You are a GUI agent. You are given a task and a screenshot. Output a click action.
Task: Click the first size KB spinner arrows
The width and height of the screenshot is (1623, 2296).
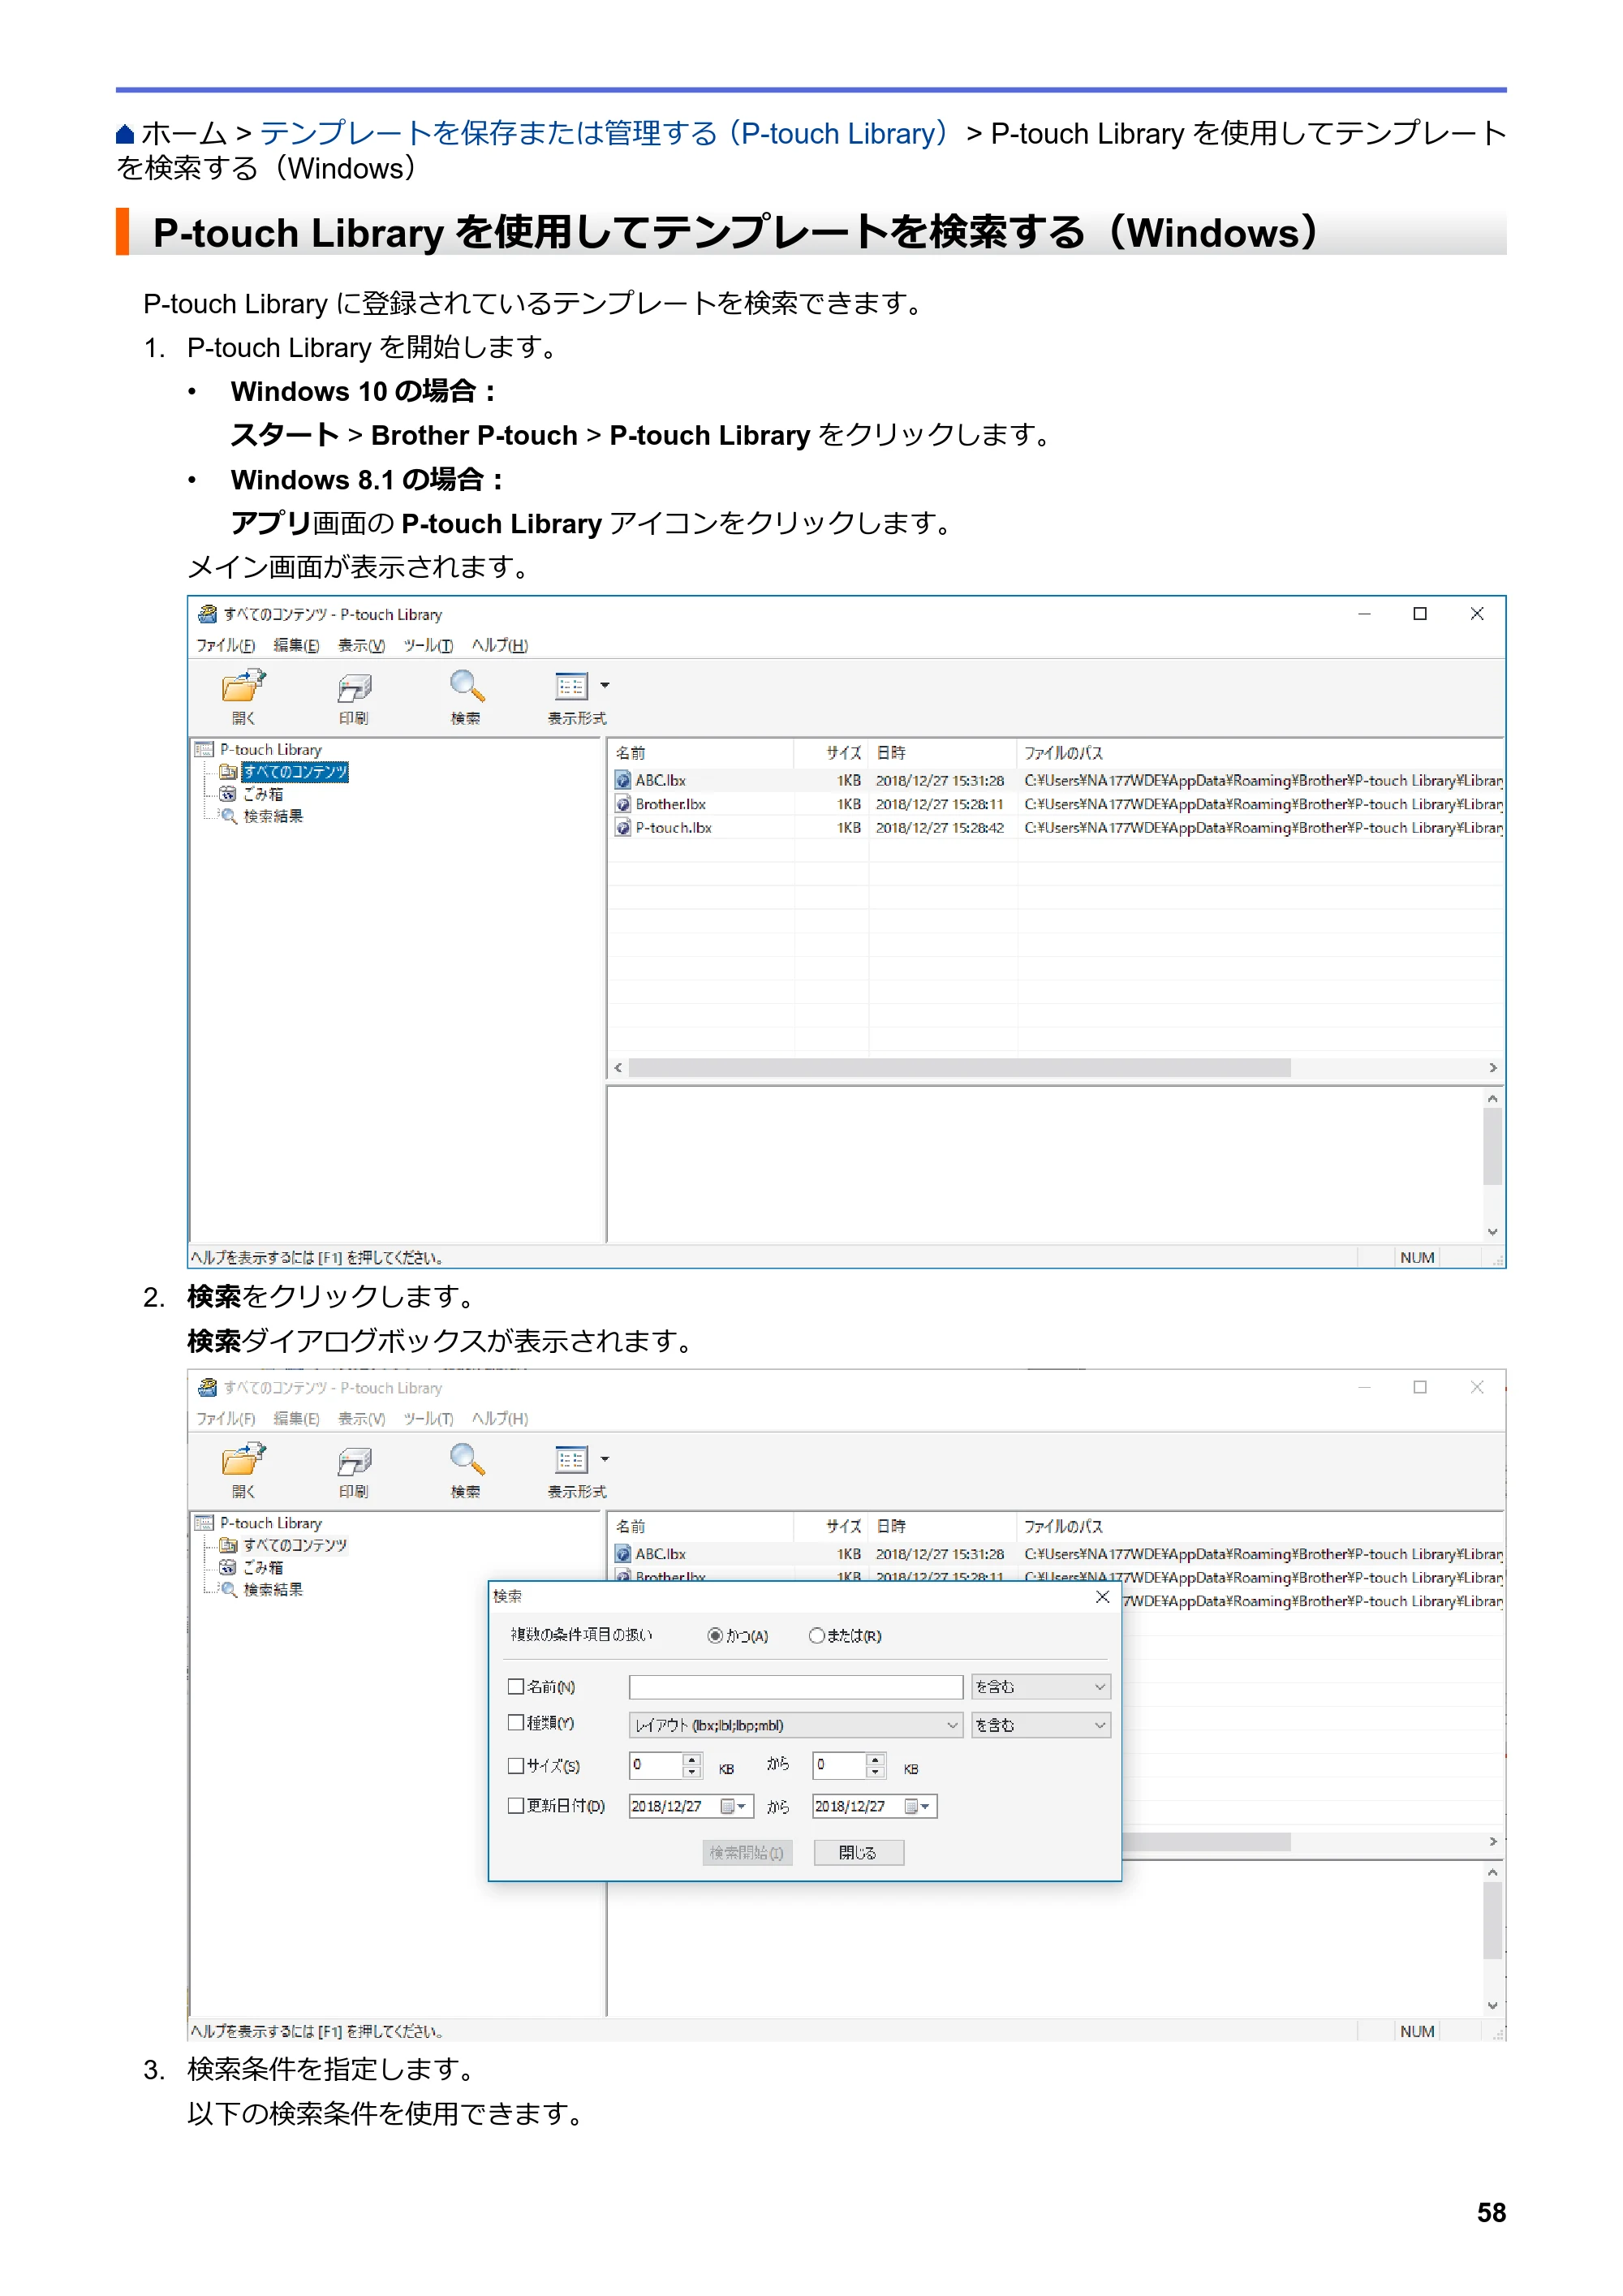(692, 1766)
